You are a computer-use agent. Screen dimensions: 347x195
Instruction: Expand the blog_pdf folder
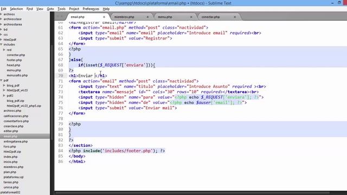[x=4, y=86]
